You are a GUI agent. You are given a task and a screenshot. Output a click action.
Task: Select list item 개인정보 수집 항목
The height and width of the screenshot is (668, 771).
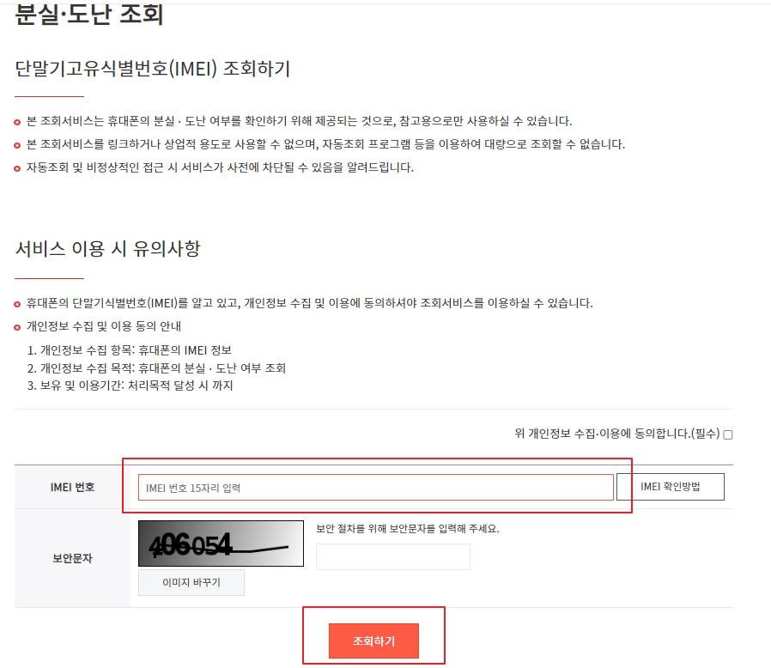130,350
